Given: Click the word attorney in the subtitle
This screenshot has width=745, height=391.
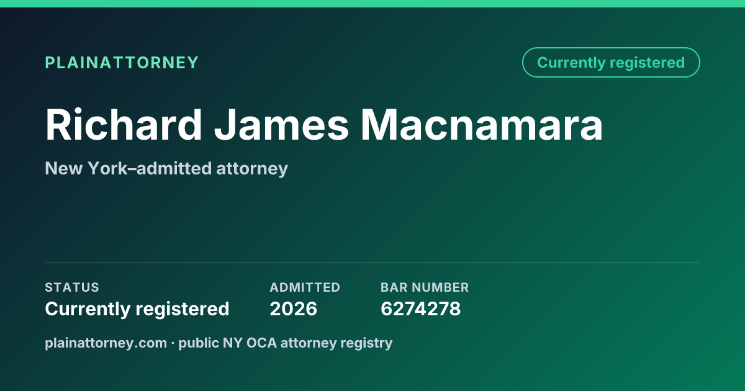Looking at the screenshot, I should (252, 169).
